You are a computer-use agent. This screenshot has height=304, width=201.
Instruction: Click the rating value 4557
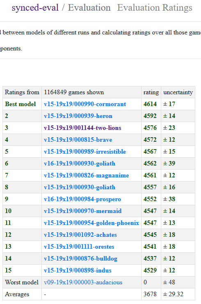pyautogui.click(x=150, y=187)
